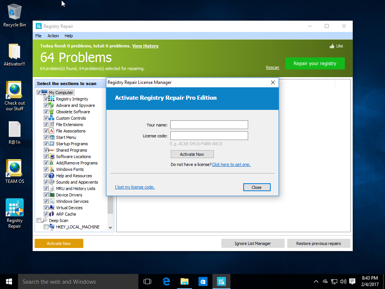Click the orange Activate Now button
The width and height of the screenshot is (385, 289).
coord(59,243)
